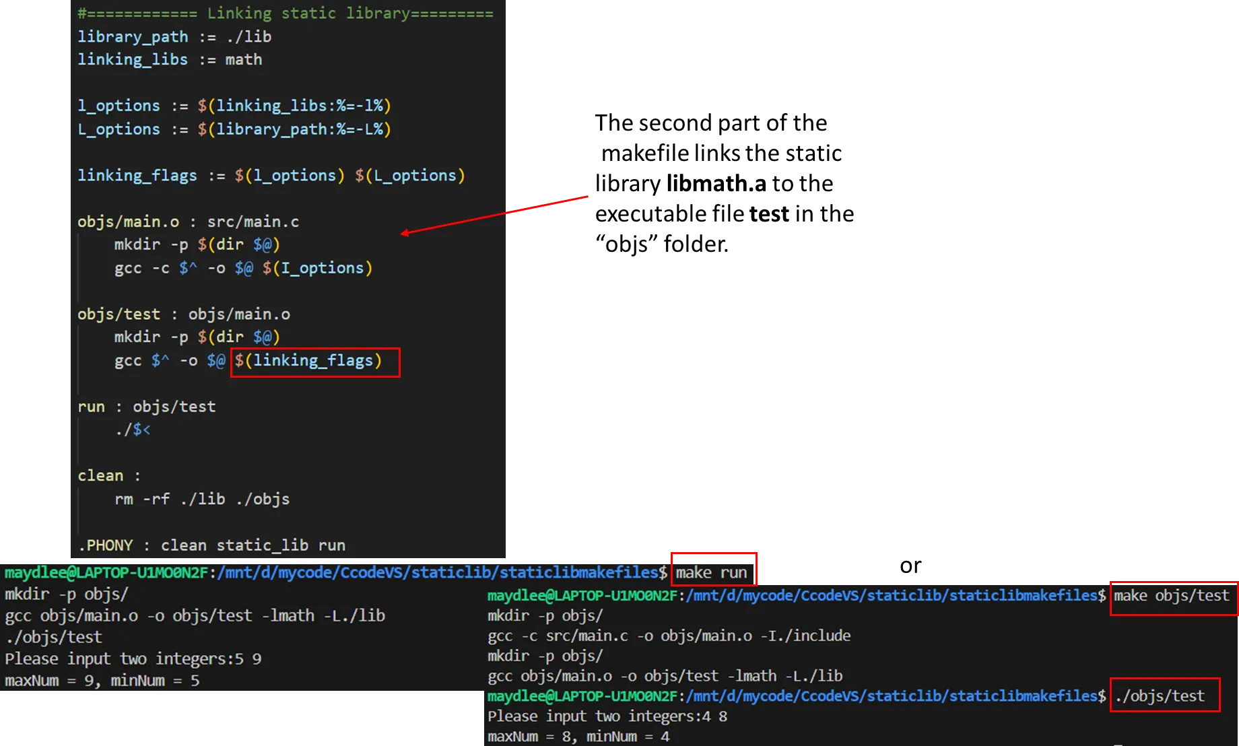This screenshot has width=1239, height=746.
Task: Click the '.PHONY : clean static_lib run' line
Action: [x=211, y=545]
